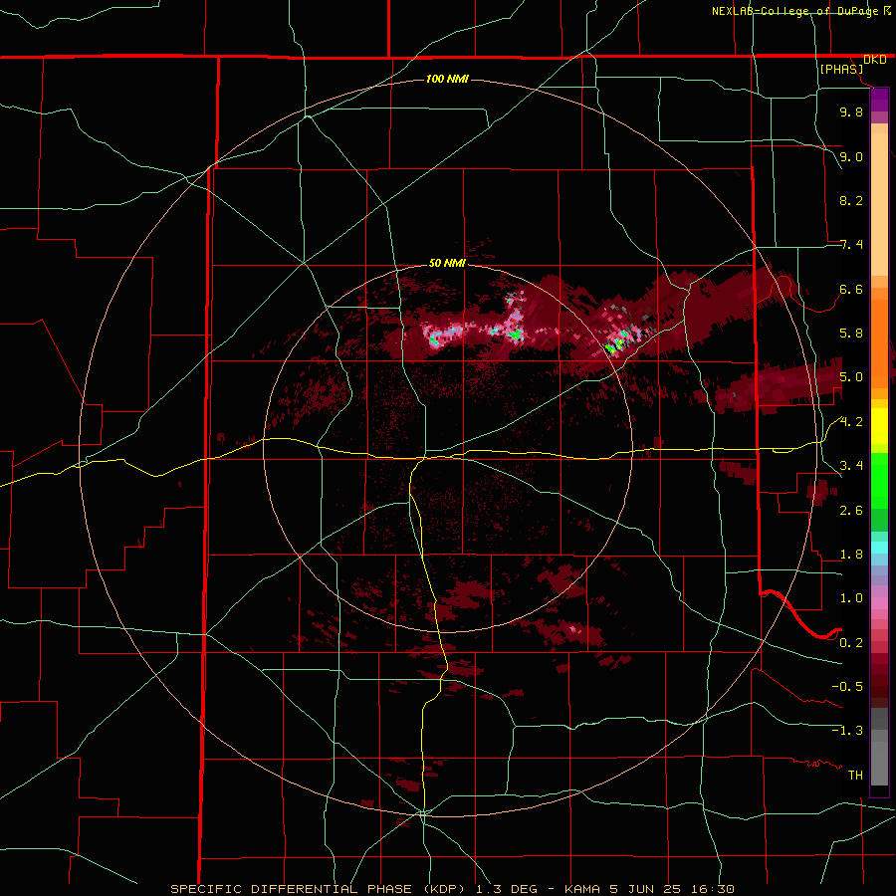
Task: Select the 5.0 value on color scale
Action: [851, 377]
